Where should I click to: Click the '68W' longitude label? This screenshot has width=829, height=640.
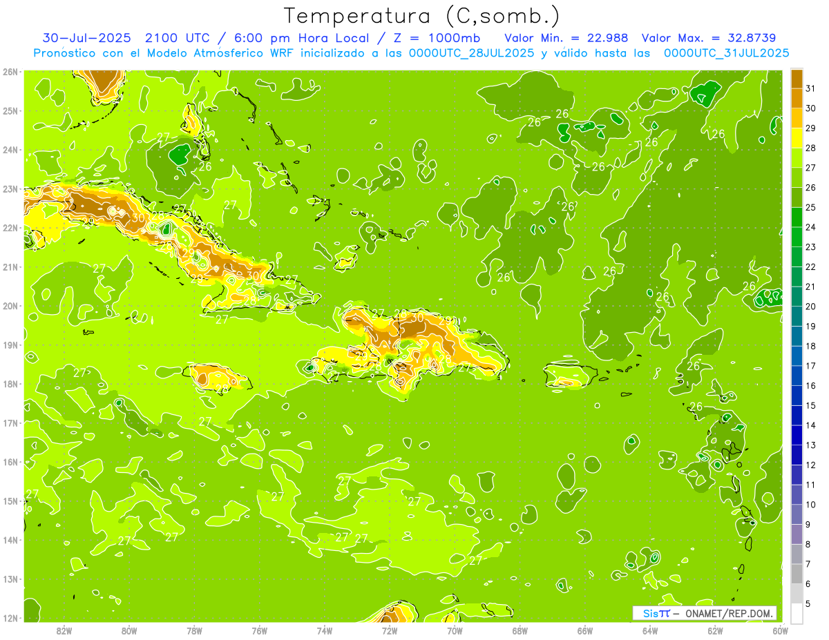520,630
